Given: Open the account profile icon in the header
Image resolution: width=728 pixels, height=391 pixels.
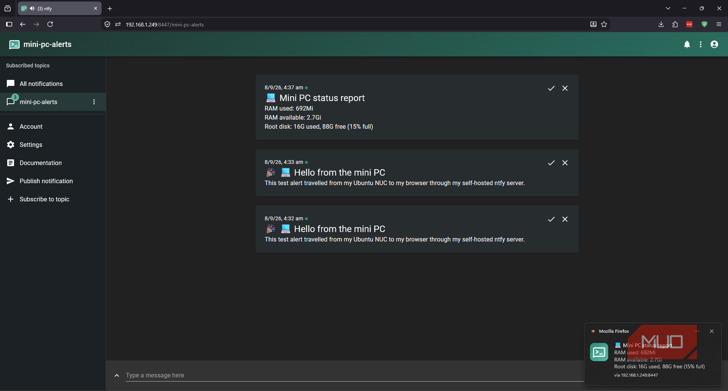Looking at the screenshot, I should point(714,44).
